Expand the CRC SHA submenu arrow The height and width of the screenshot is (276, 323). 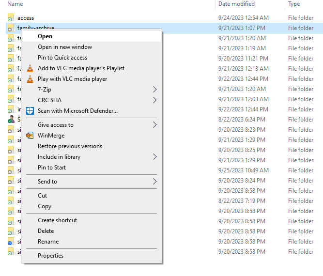pos(155,100)
